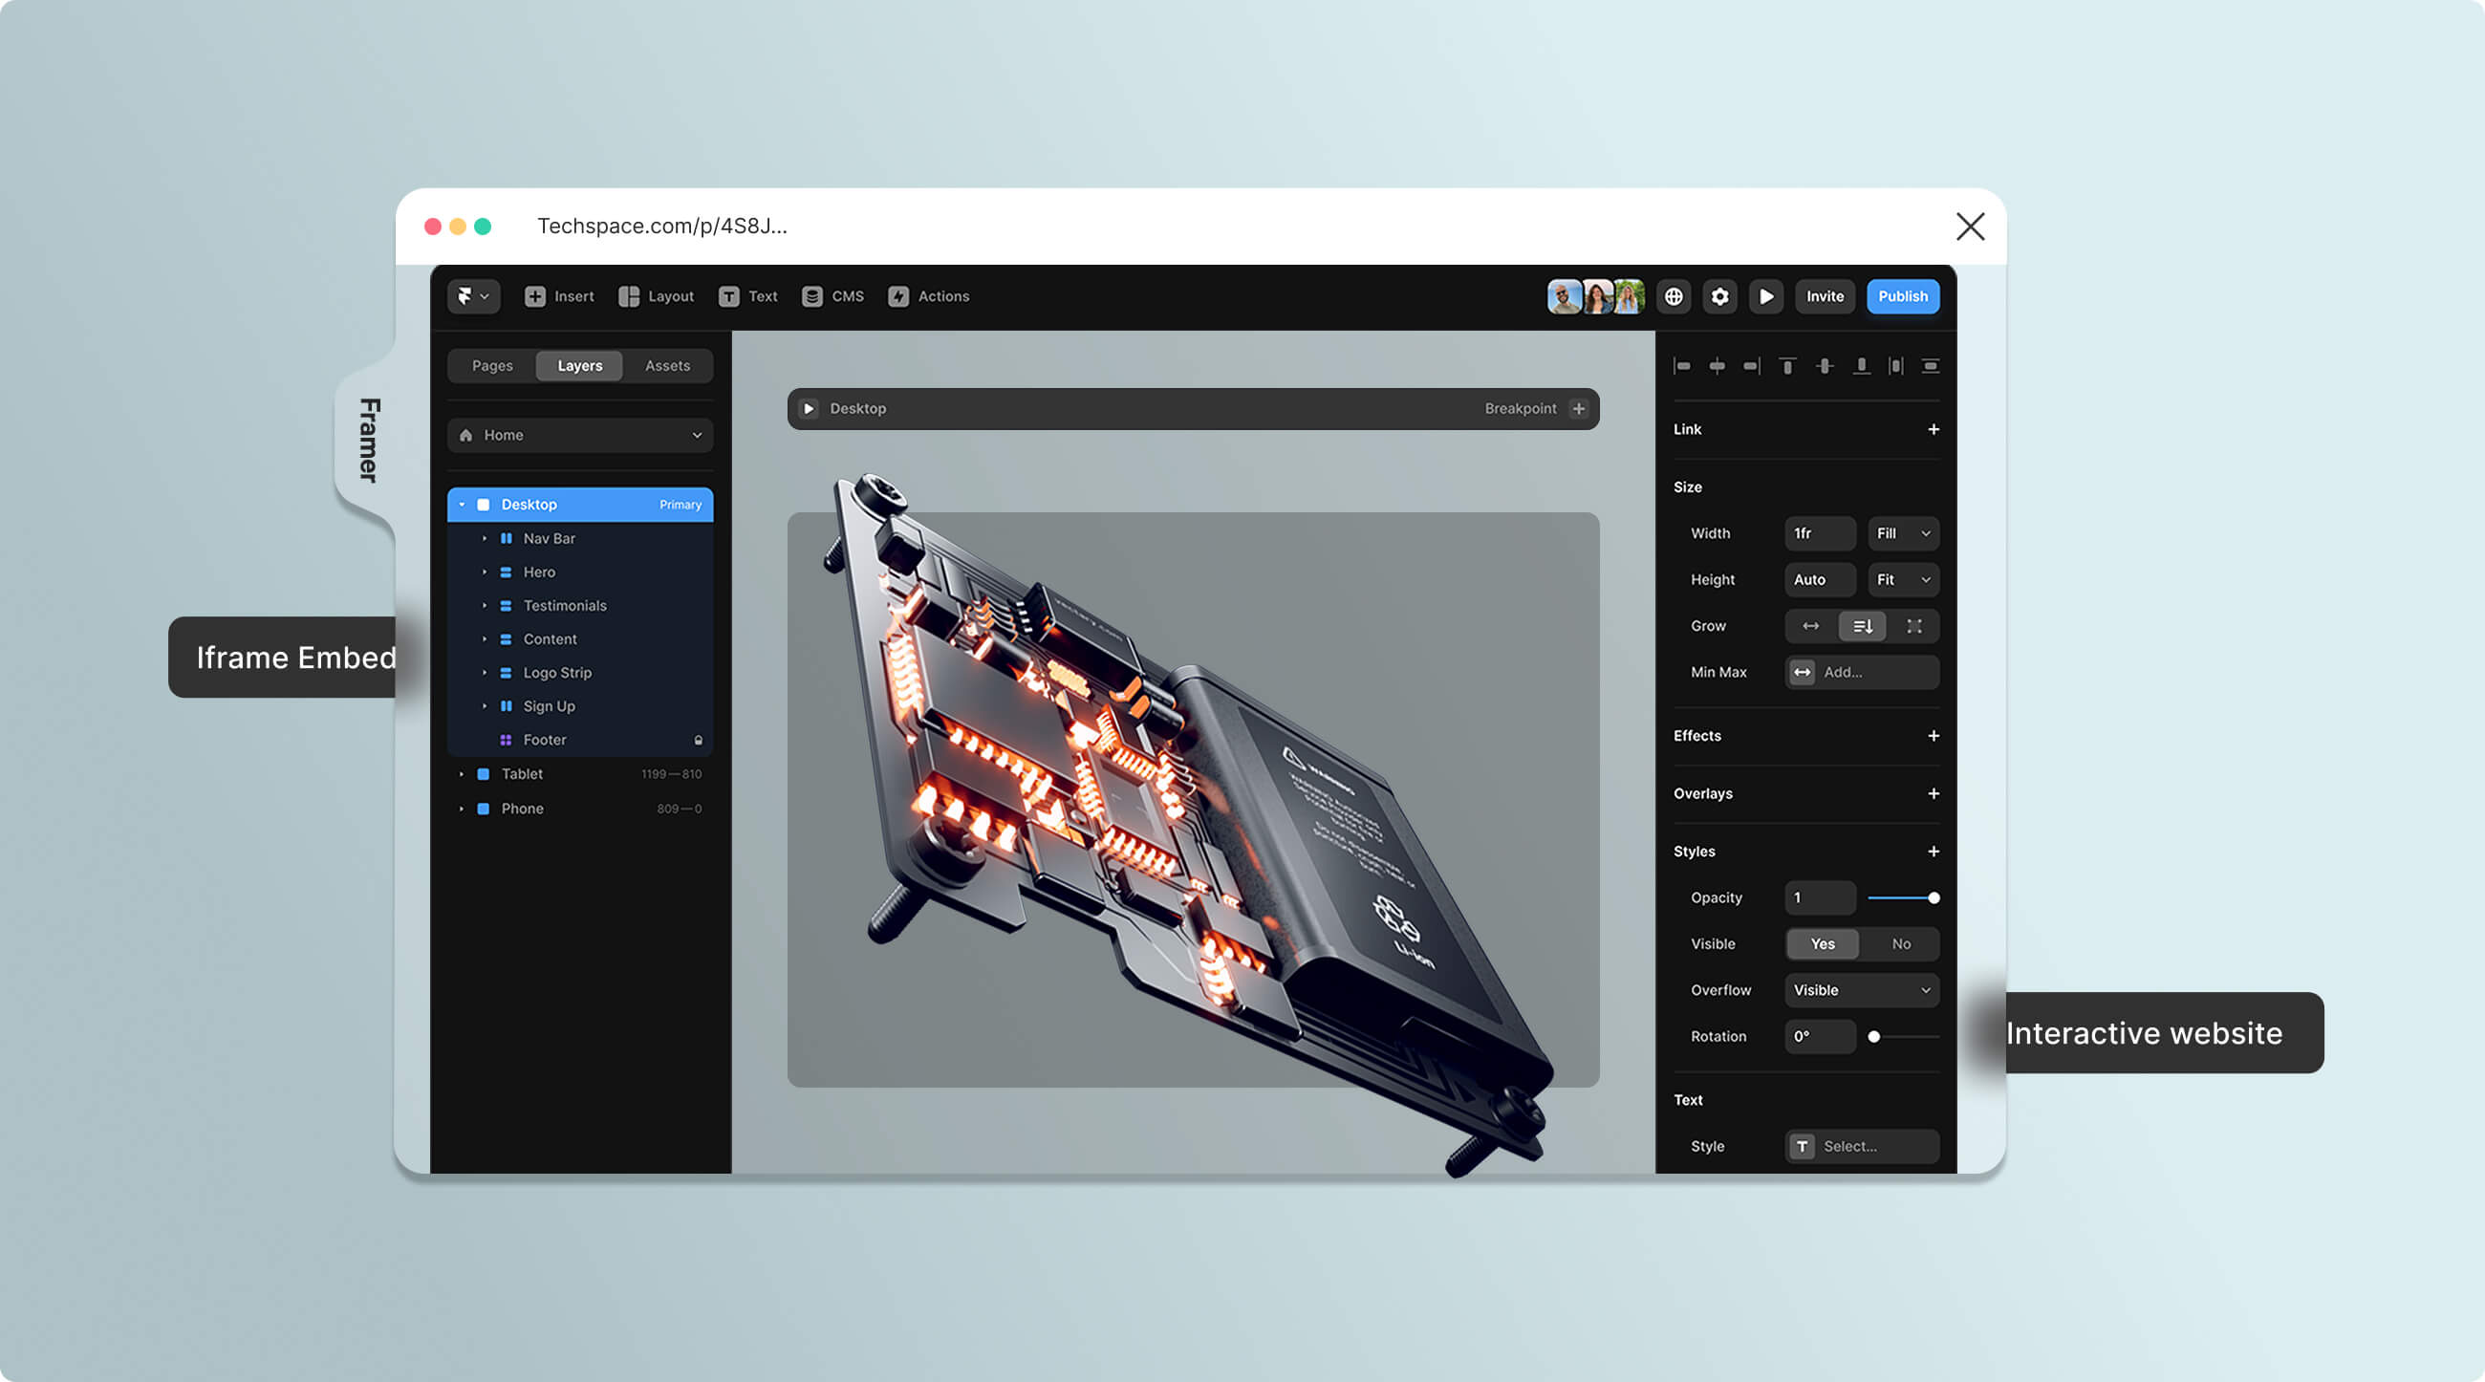The image size is (2485, 1382).
Task: Open the Overflow Visible dropdown
Action: [x=1861, y=989]
